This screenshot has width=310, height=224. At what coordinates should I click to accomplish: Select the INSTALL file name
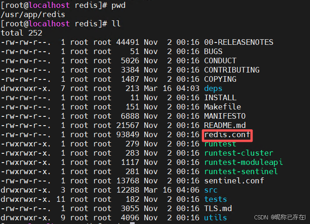pos(220,98)
